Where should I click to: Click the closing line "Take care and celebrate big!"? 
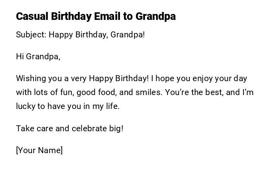[70, 128]
